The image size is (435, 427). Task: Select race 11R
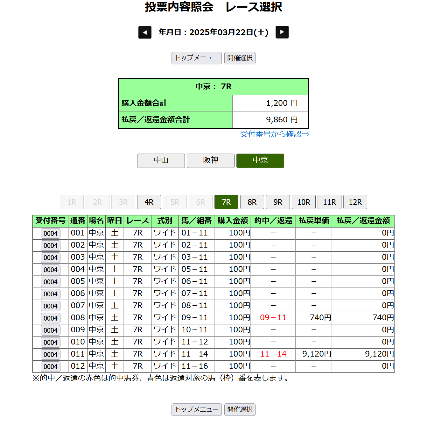coord(329,202)
